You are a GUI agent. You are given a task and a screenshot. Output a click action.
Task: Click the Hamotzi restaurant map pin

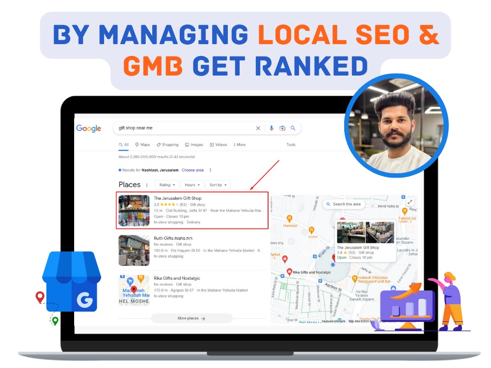click(x=290, y=218)
